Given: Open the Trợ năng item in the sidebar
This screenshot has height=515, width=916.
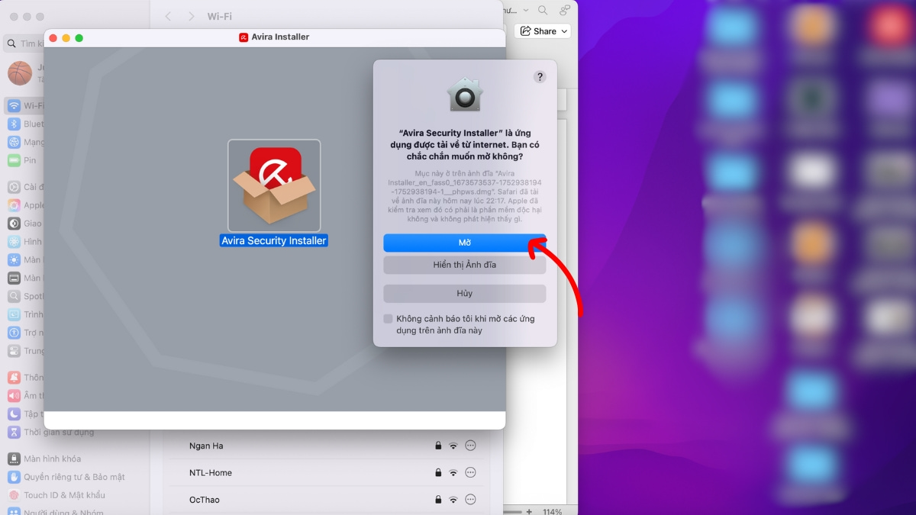Looking at the screenshot, I should click(x=24, y=333).
